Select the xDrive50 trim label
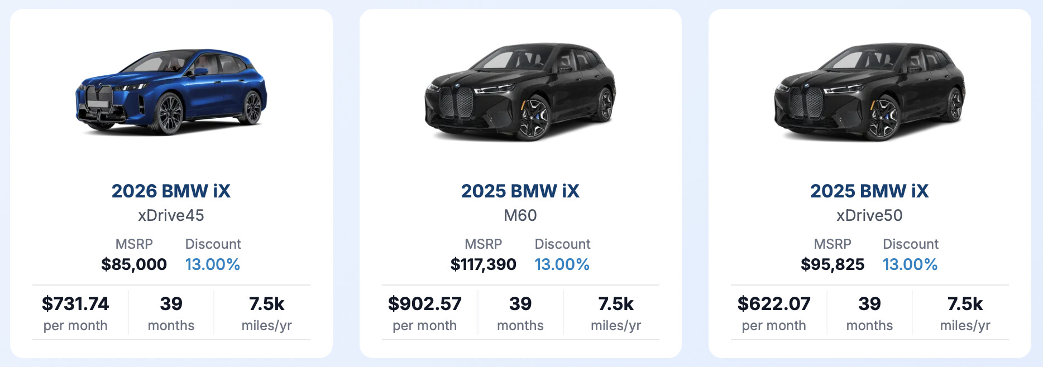Viewport: 1043px width, 367px height. point(869,215)
